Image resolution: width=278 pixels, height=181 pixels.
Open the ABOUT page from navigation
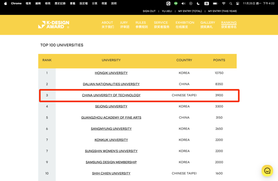pyautogui.click(x=107, y=25)
